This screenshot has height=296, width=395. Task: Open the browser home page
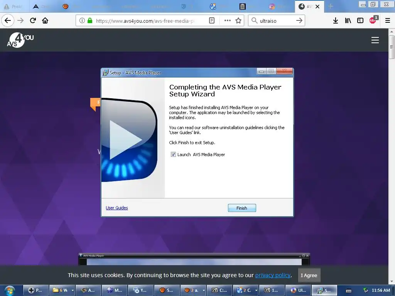point(45,20)
